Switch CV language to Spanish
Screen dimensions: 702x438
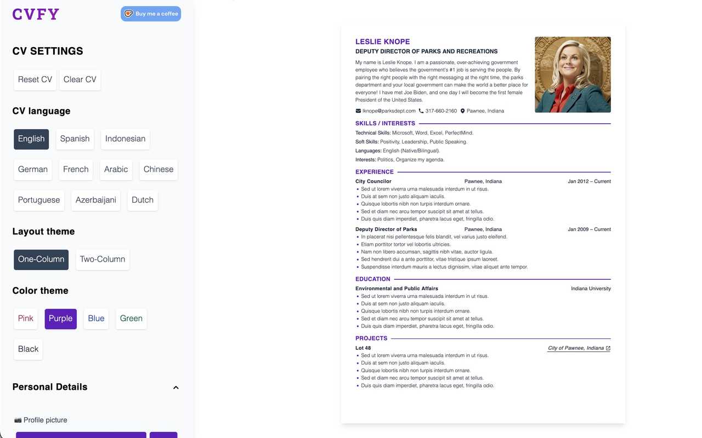point(75,139)
